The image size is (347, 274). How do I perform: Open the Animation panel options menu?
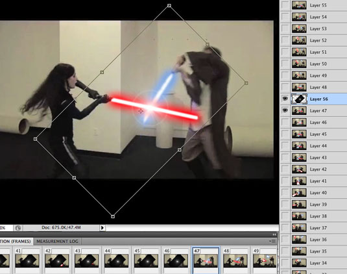pyautogui.click(x=273, y=242)
